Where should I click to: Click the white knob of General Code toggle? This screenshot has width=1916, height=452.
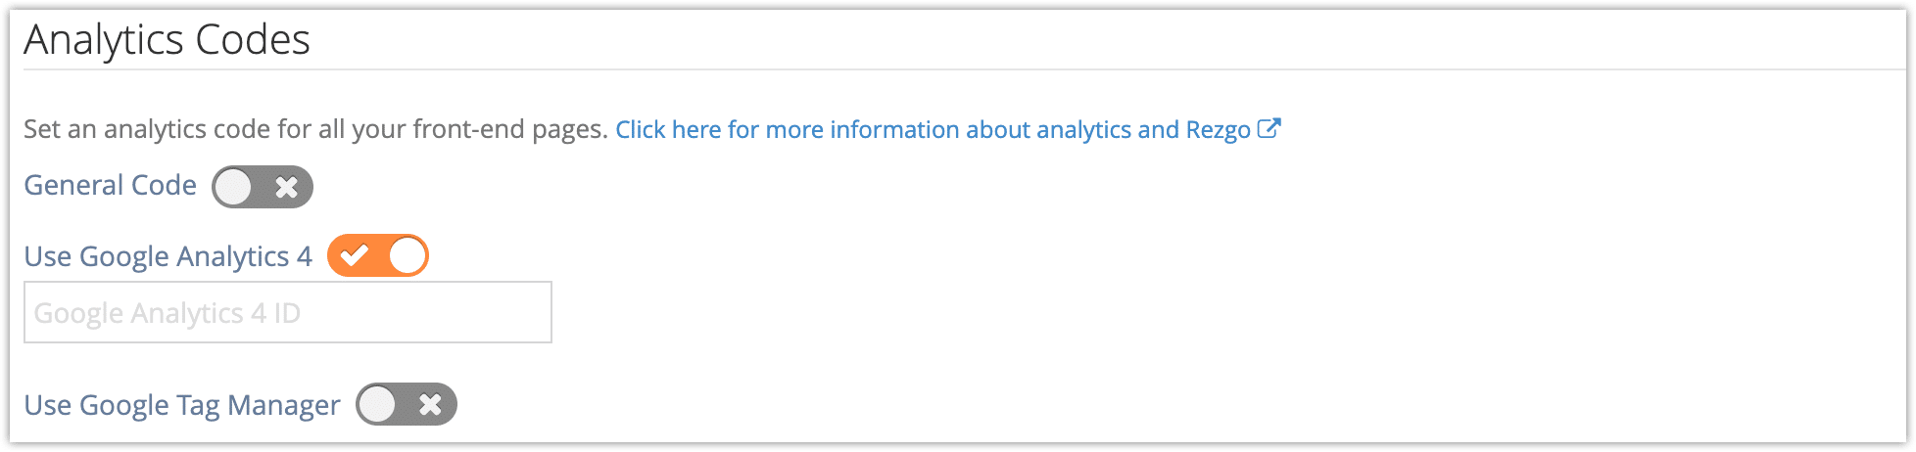click(234, 187)
